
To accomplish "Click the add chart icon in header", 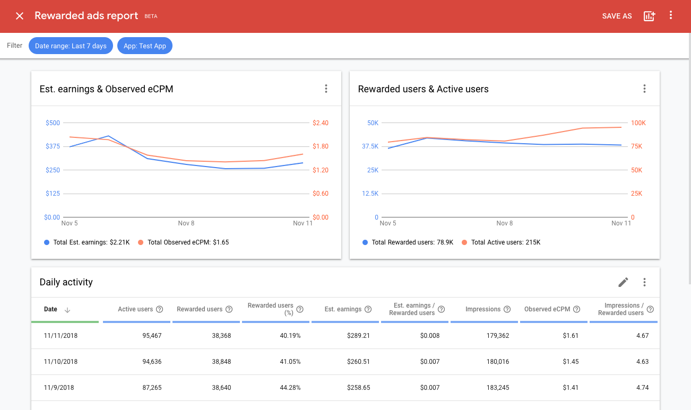I will 649,16.
